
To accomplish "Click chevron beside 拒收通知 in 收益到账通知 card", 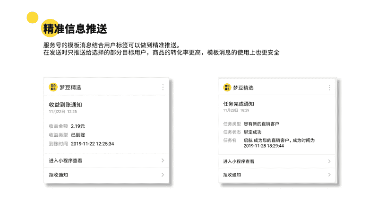I will [163, 175].
